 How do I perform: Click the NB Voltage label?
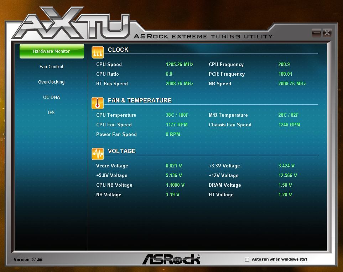[109, 195]
